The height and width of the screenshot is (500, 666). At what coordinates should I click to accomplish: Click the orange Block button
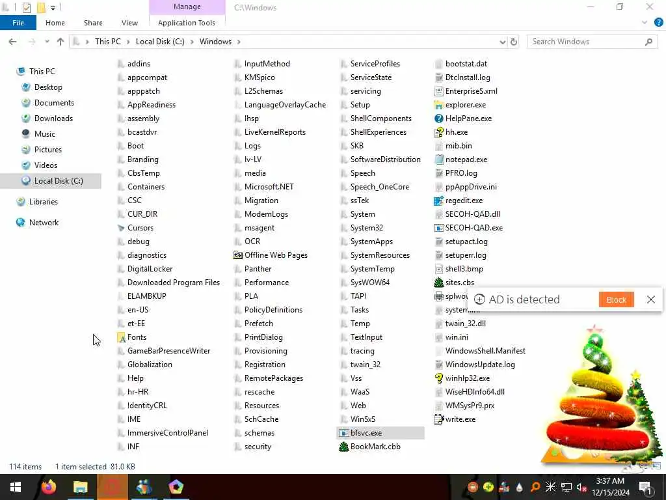(617, 299)
